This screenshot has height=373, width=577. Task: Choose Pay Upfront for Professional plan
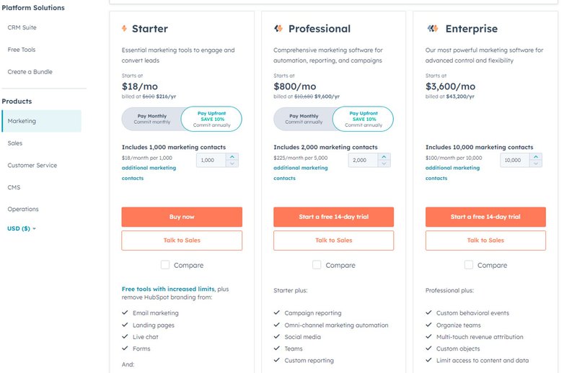pyautogui.click(x=364, y=119)
